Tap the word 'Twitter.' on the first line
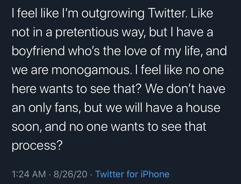241x184 pixels. coord(168,13)
